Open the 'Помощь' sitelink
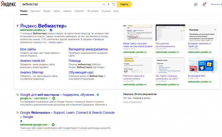The height and width of the screenshot is (137, 222). click(x=75, y=61)
